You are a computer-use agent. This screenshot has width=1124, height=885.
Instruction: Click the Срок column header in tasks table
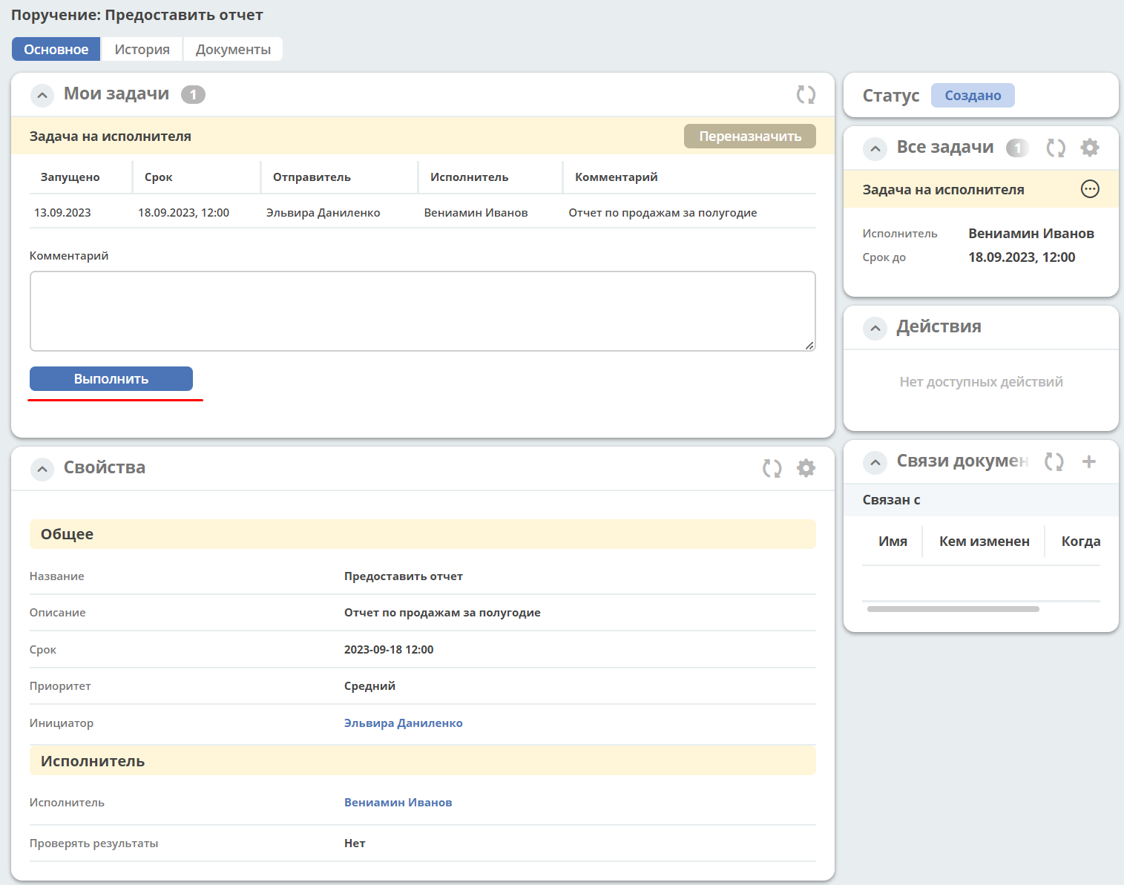click(x=158, y=177)
